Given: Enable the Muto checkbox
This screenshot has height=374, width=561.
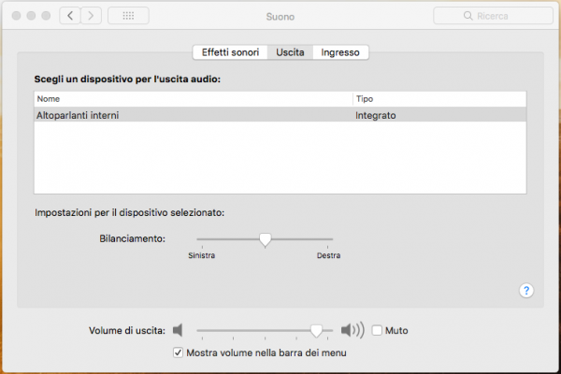Looking at the screenshot, I should click(x=378, y=330).
